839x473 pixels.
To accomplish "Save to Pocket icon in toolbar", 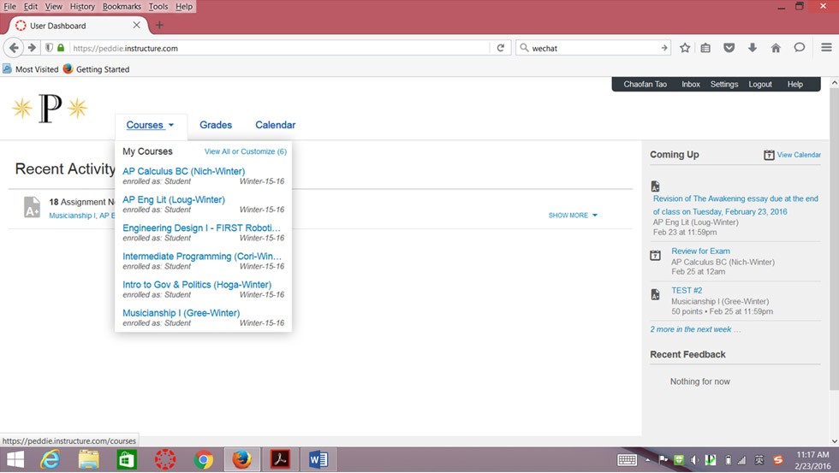I will 729,48.
